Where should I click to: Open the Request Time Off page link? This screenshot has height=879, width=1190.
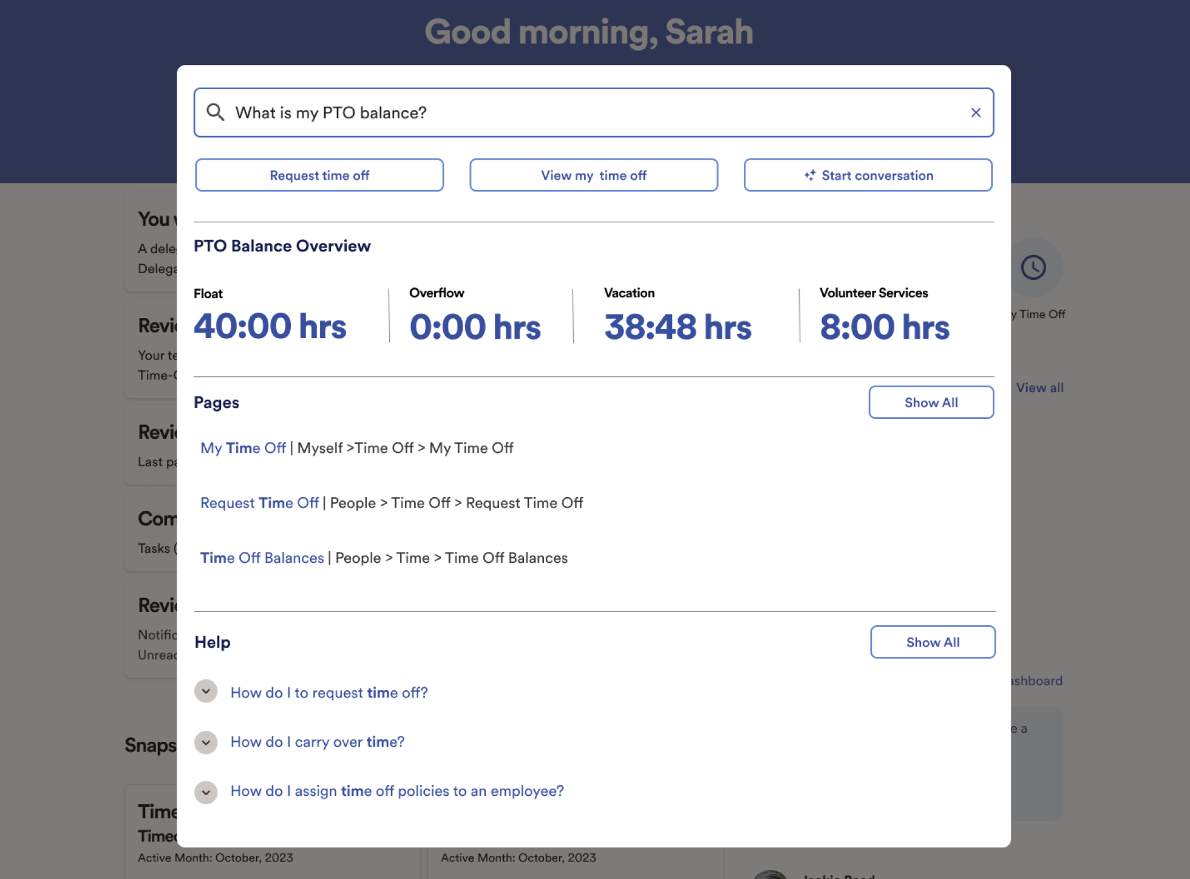pyautogui.click(x=259, y=503)
